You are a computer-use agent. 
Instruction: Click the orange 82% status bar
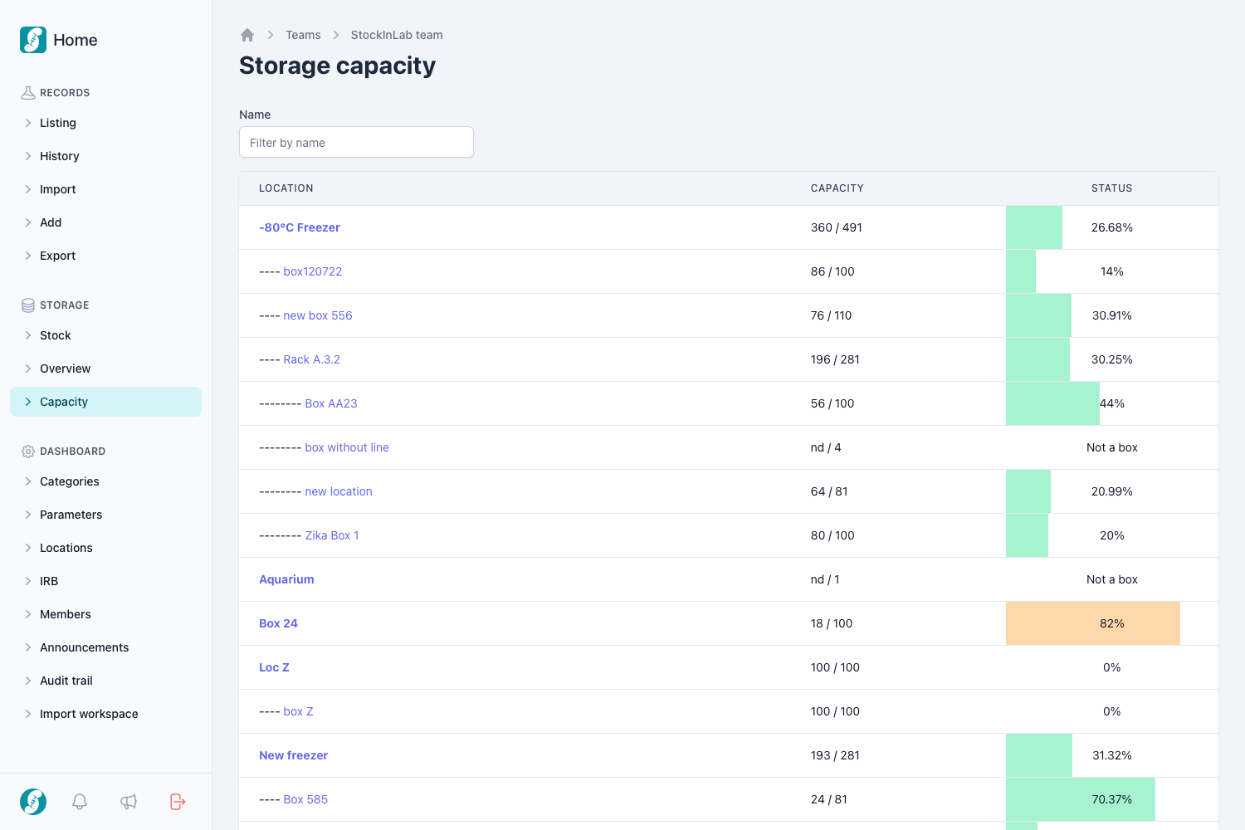[1093, 623]
